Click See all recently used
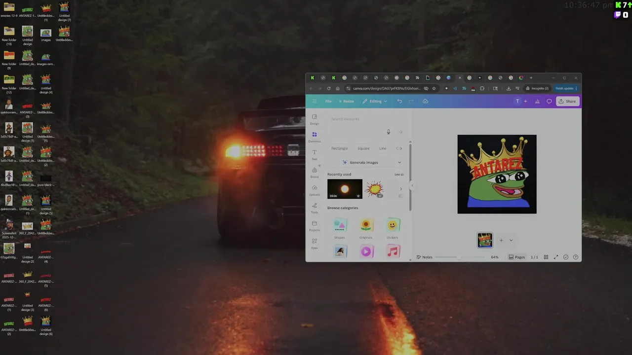Image resolution: width=632 pixels, height=355 pixels. click(x=399, y=174)
